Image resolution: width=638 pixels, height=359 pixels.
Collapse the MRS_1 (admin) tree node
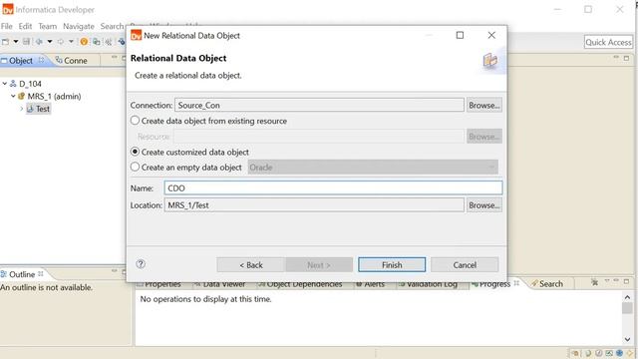click(13, 96)
